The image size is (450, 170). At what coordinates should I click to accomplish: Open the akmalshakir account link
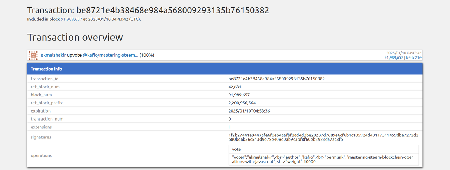53,55
